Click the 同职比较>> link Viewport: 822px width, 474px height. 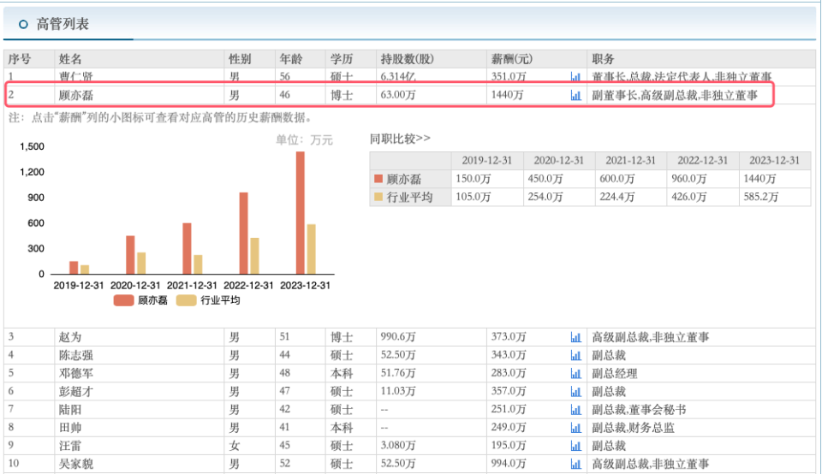click(400, 139)
